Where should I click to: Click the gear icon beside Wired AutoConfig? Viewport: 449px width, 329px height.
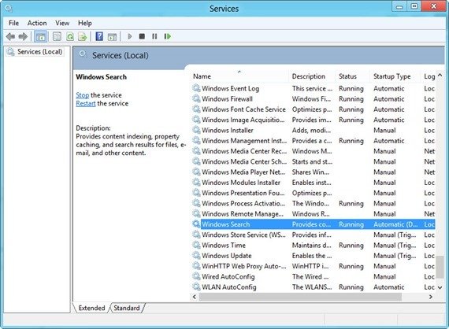coord(196,276)
